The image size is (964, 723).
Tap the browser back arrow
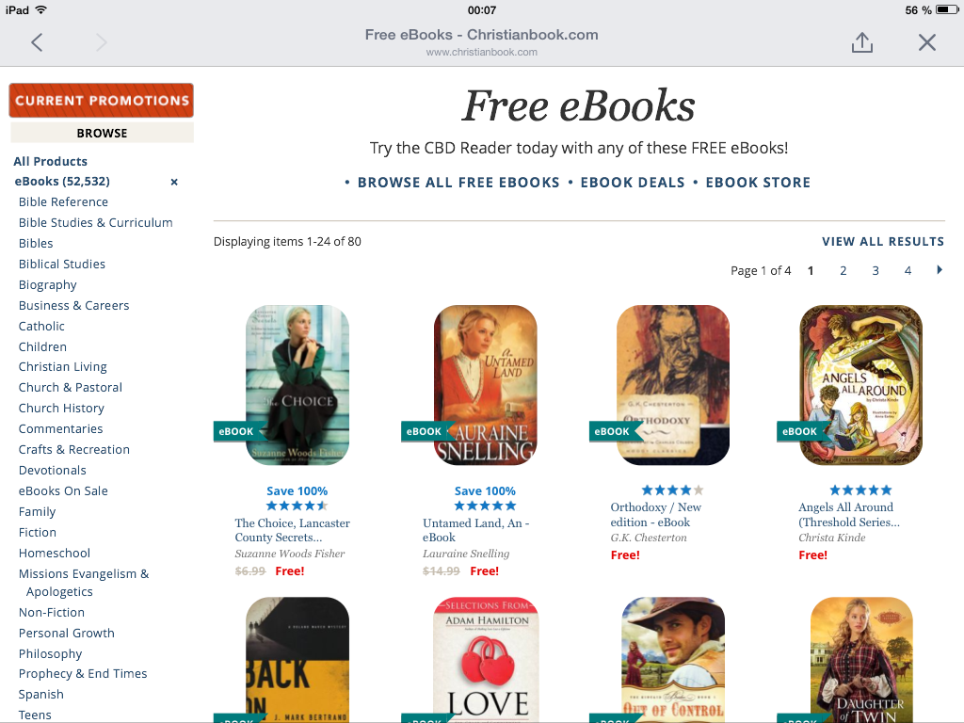pos(37,42)
